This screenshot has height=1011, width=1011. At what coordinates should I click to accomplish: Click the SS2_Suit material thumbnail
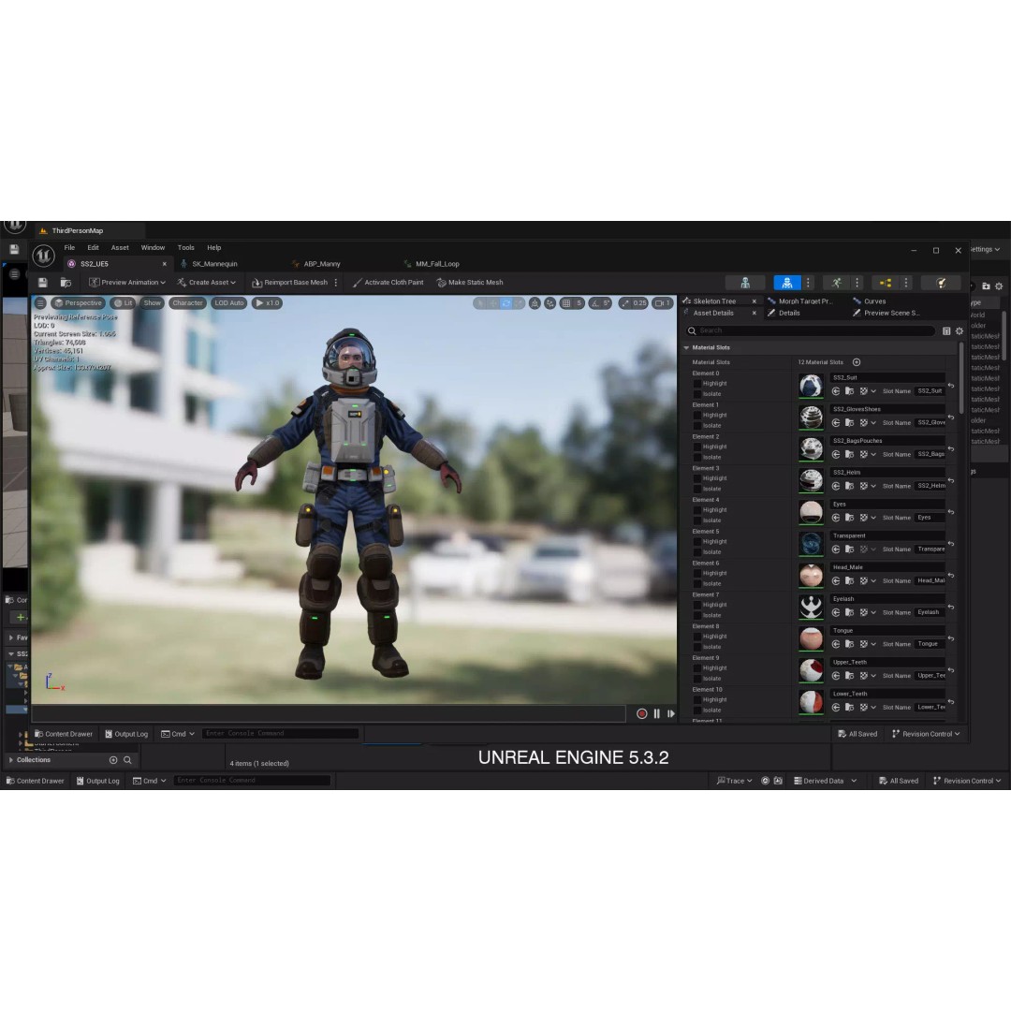click(811, 386)
